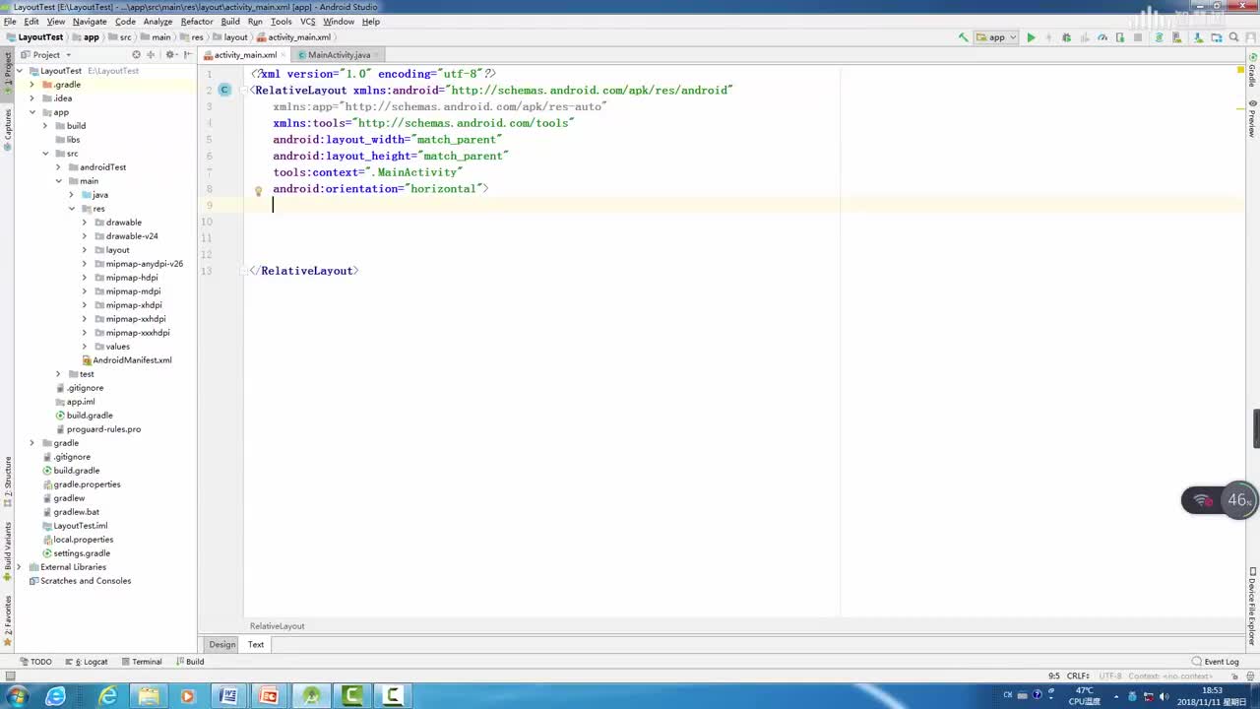Image resolution: width=1260 pixels, height=709 pixels.
Task: Click the Search Everywhere magnifier icon
Action: tap(1234, 37)
